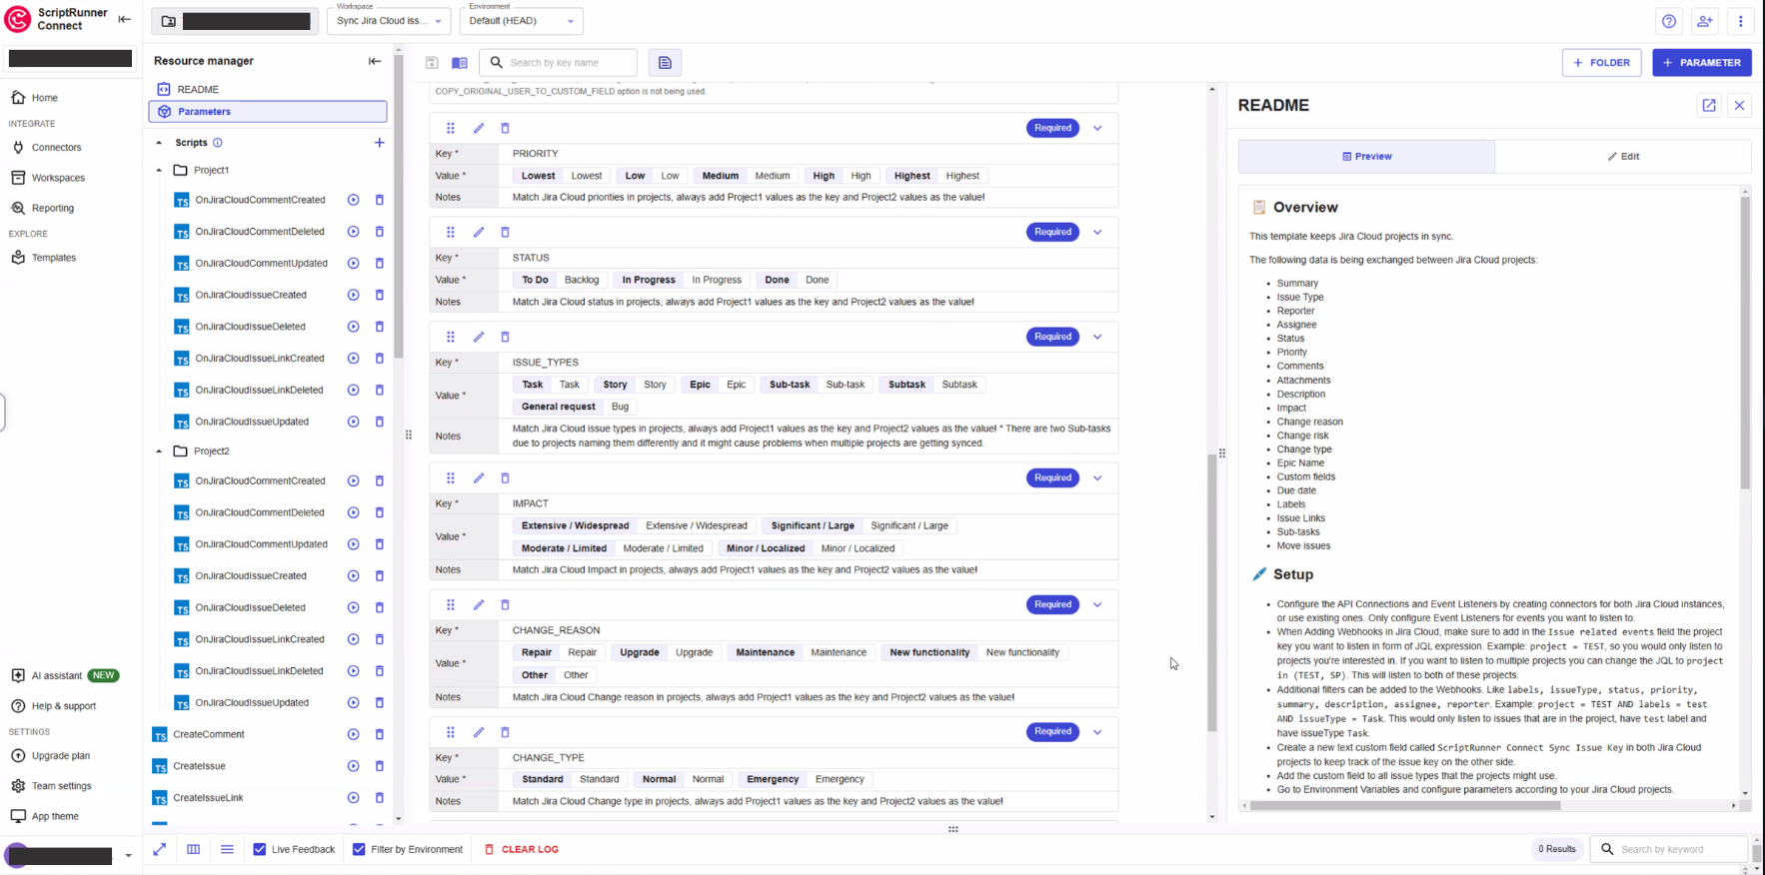Open the invite user icon

[x=1705, y=21]
